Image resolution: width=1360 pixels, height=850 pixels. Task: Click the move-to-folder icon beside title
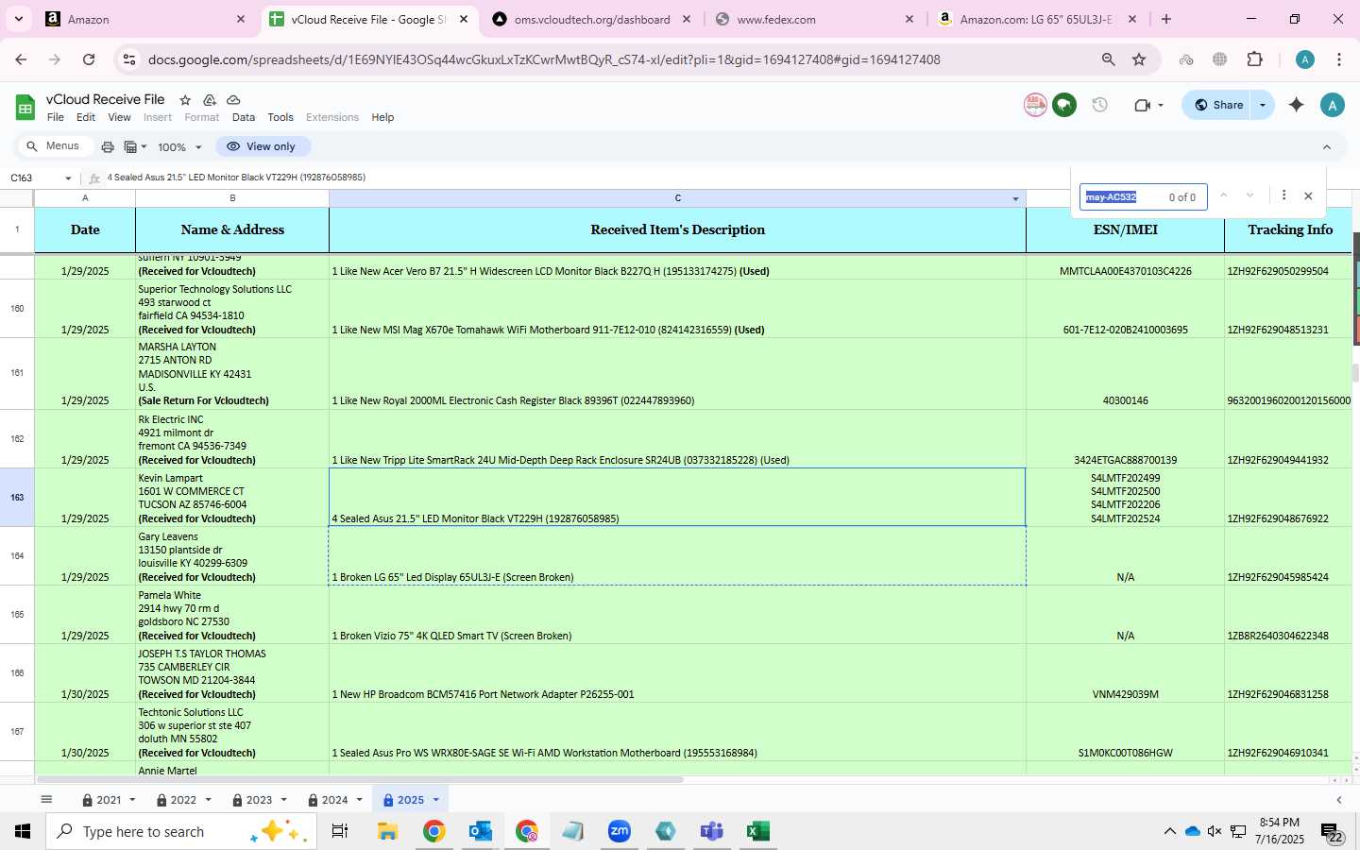point(210,99)
